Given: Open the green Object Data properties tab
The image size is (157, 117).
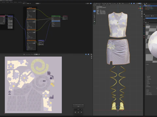Looking at the screenshot, I should (x=144, y=34).
